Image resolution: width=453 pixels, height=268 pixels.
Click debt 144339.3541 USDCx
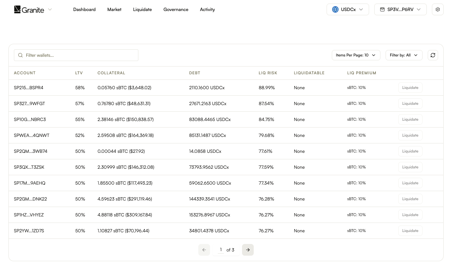(210, 199)
